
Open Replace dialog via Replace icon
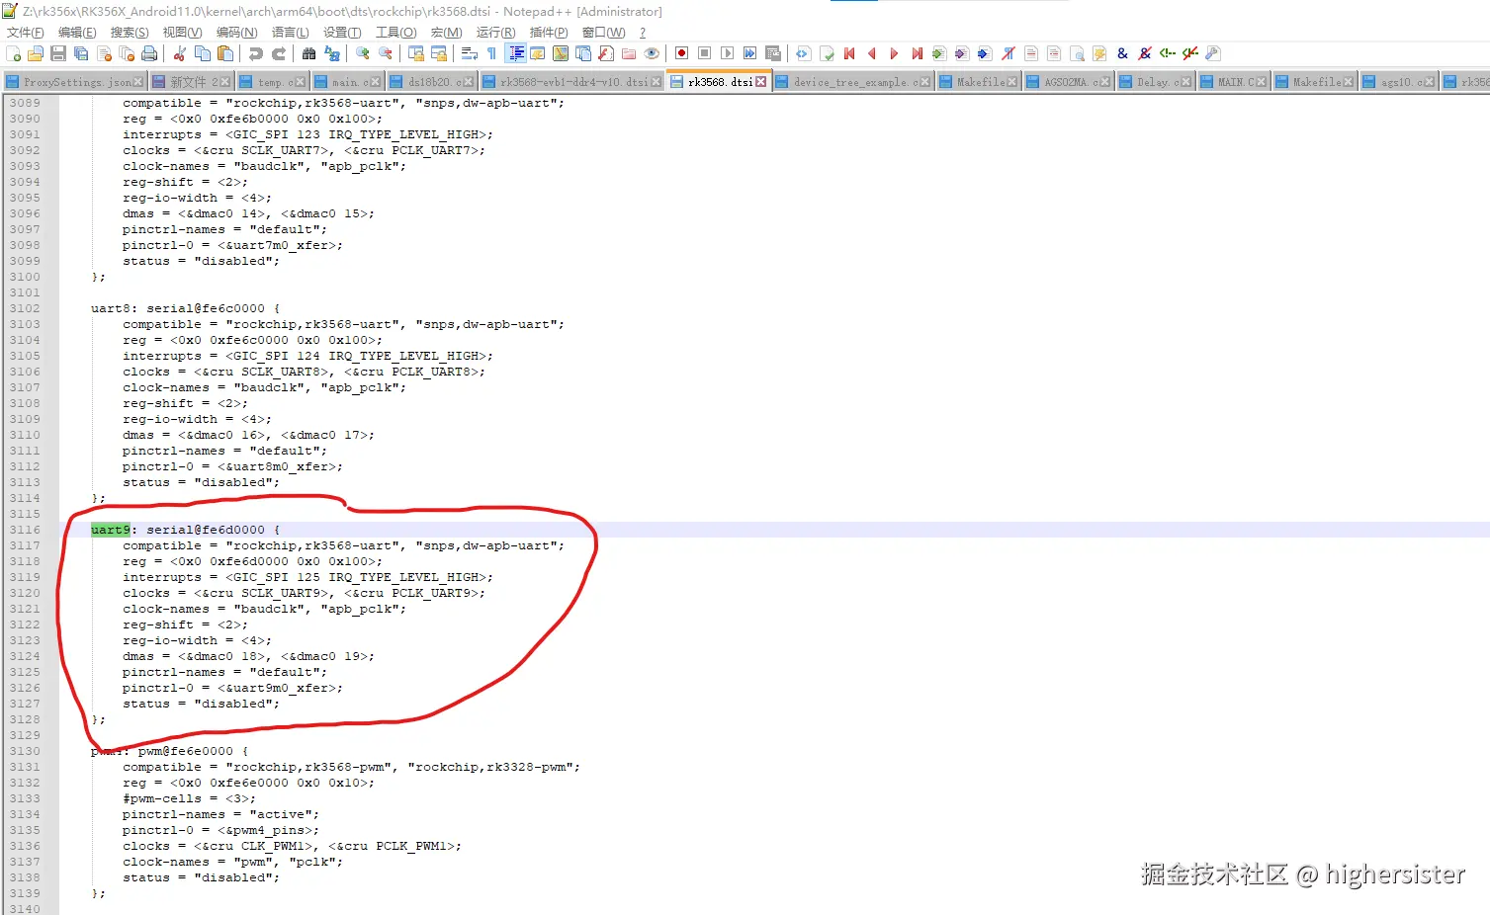click(x=332, y=53)
